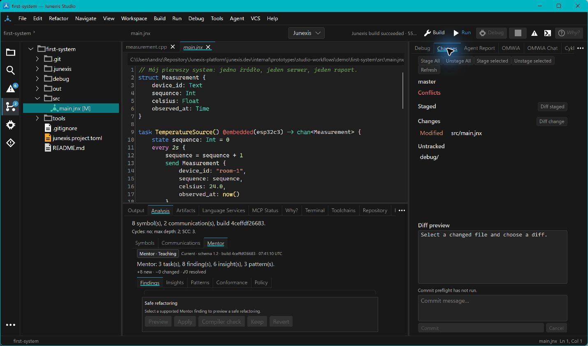Image resolution: width=588 pixels, height=346 pixels.
Task: Click the Build button with wrench
Action: (x=435, y=33)
